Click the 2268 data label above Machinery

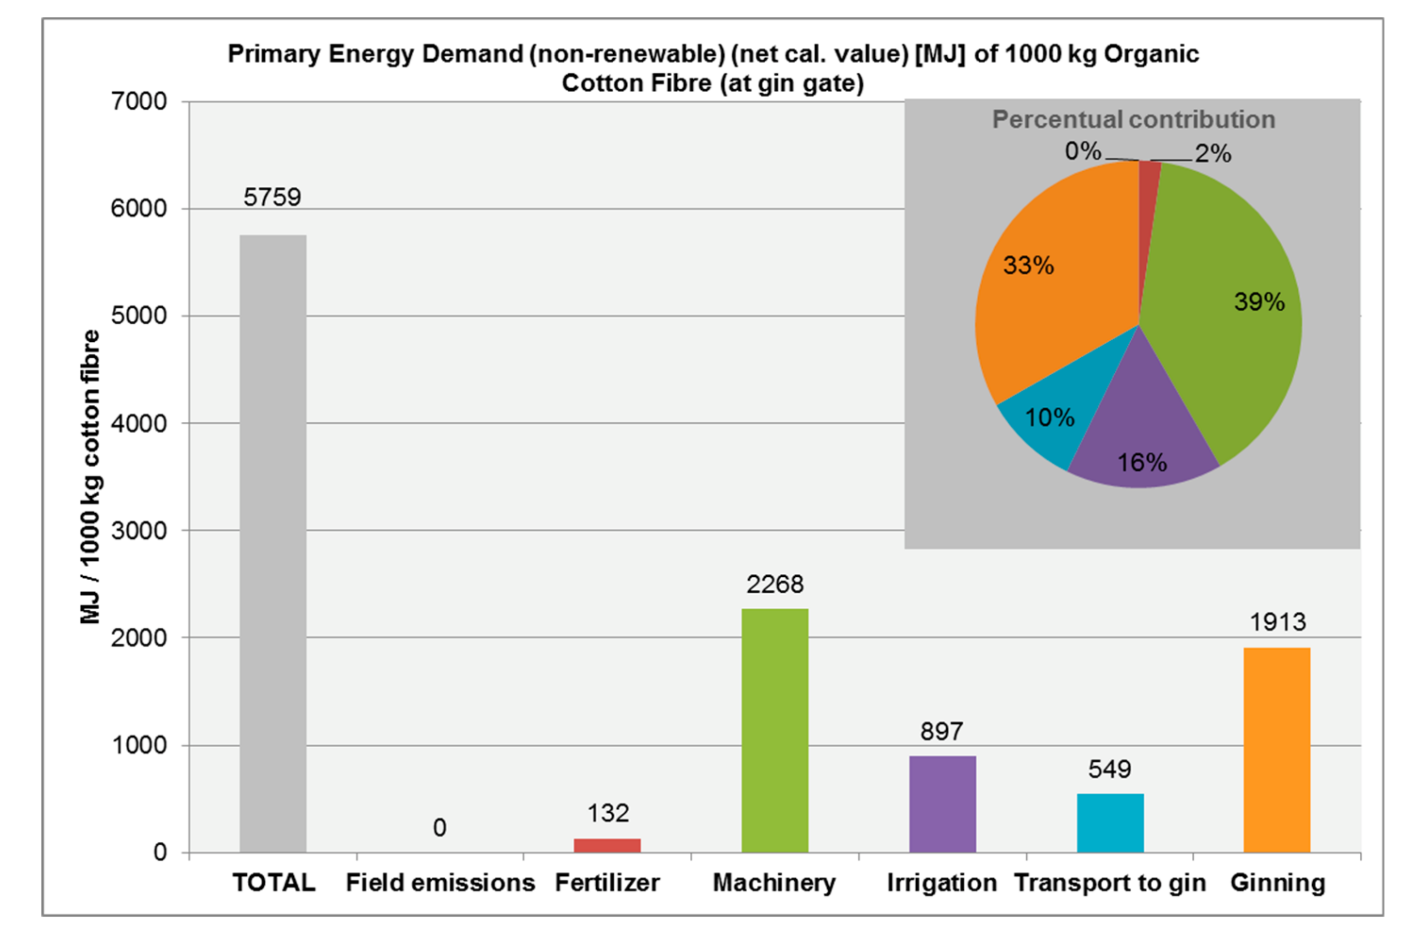click(x=775, y=584)
